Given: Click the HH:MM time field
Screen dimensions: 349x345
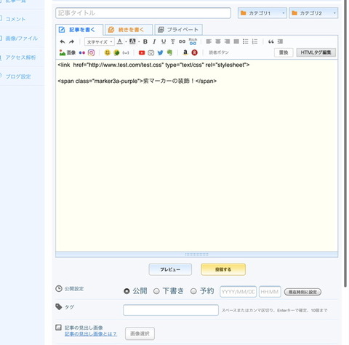Looking at the screenshot, I should click(x=270, y=292).
